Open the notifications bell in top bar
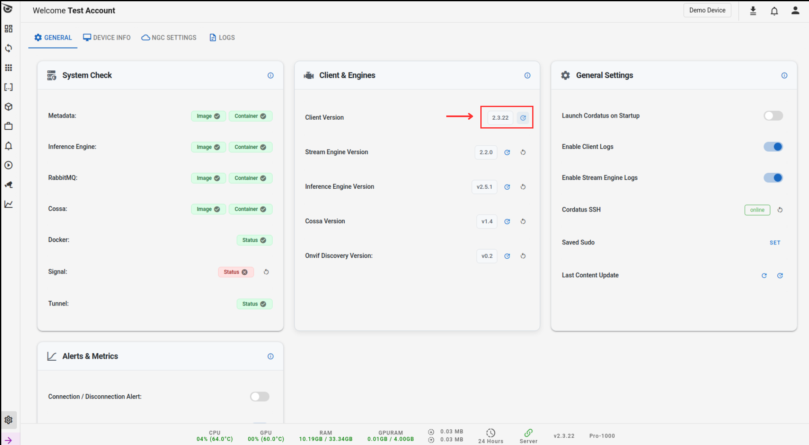Viewport: 809px width, 445px height. click(774, 11)
